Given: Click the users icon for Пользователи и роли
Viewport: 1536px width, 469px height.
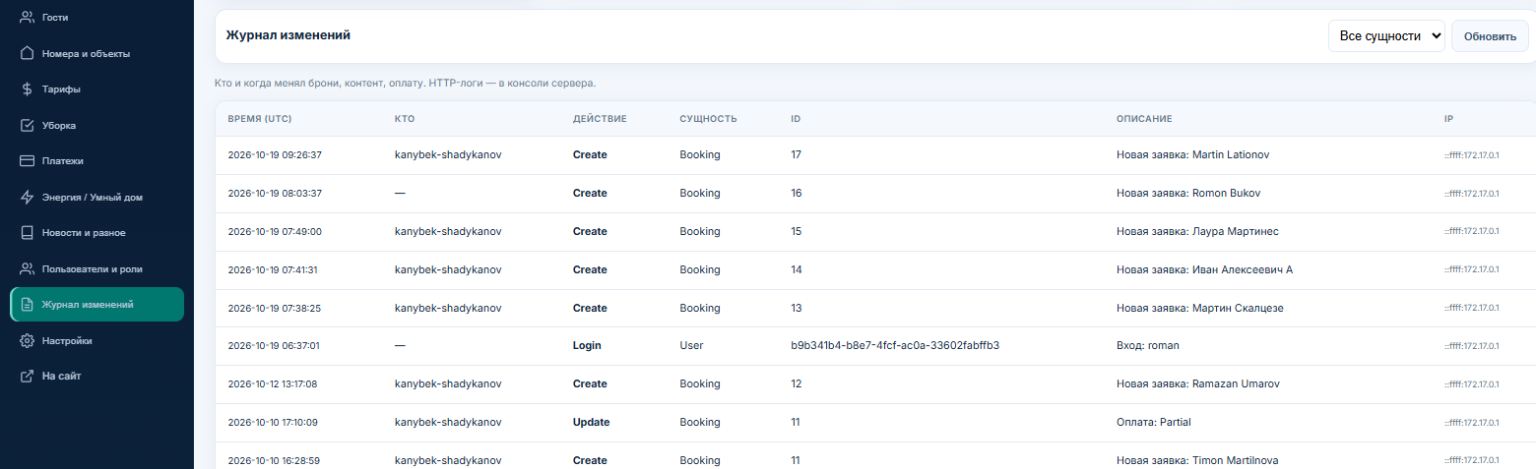Looking at the screenshot, I should pos(28,268).
